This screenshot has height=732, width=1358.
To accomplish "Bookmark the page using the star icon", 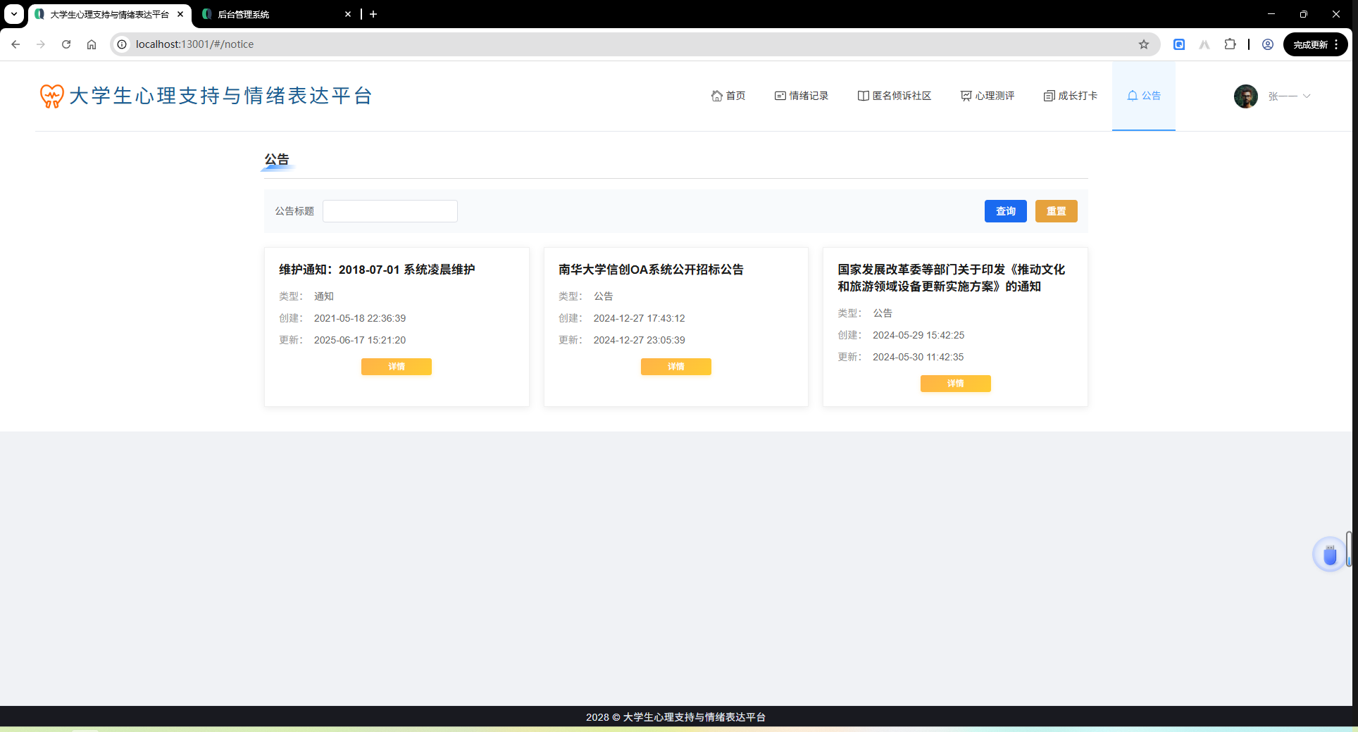I will 1144,44.
